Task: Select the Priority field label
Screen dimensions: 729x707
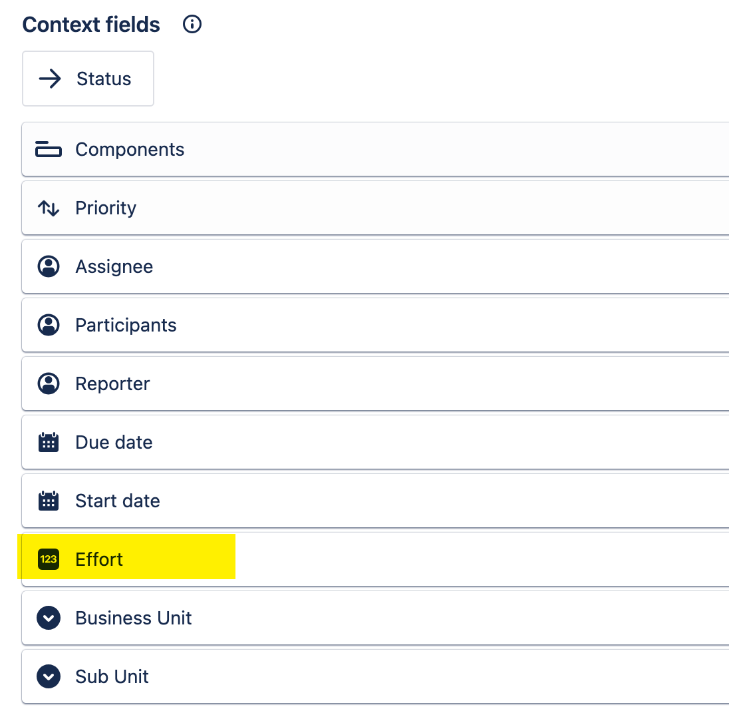Action: coord(106,208)
